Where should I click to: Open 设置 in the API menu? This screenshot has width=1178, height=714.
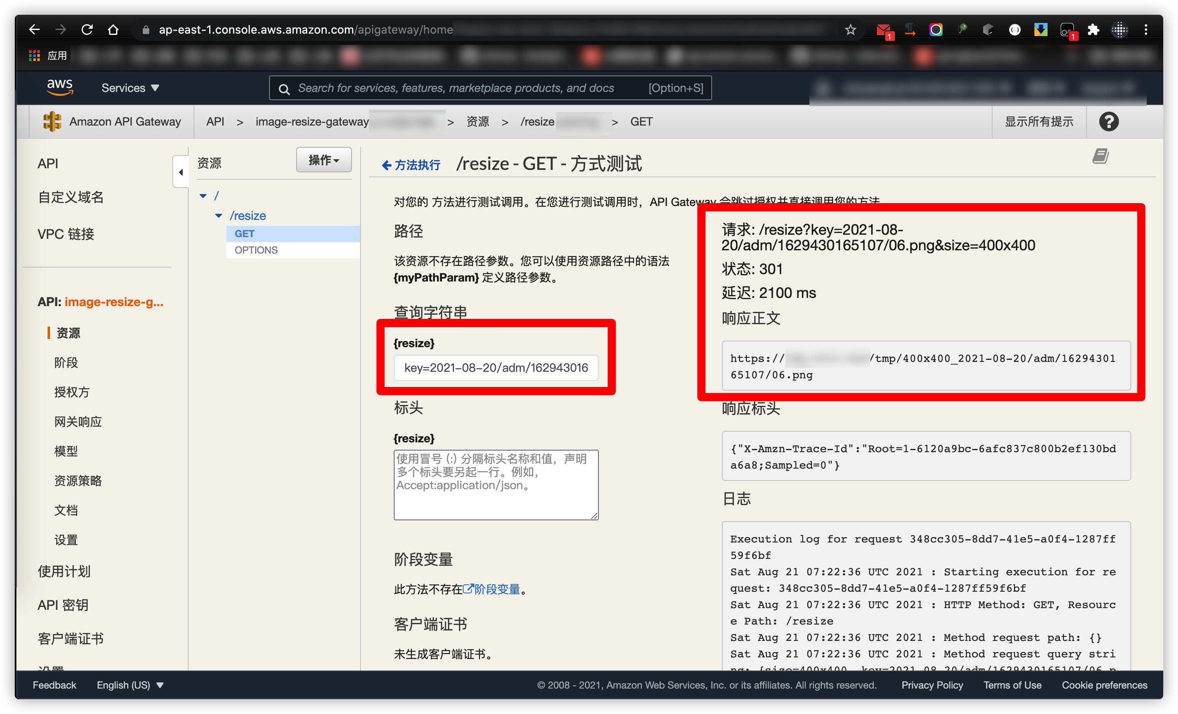click(66, 540)
